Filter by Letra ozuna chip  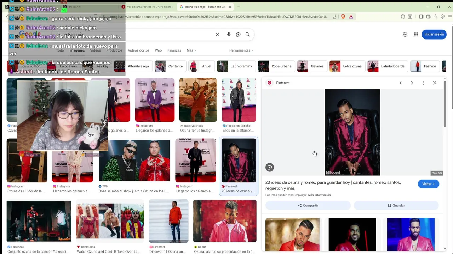(x=347, y=66)
